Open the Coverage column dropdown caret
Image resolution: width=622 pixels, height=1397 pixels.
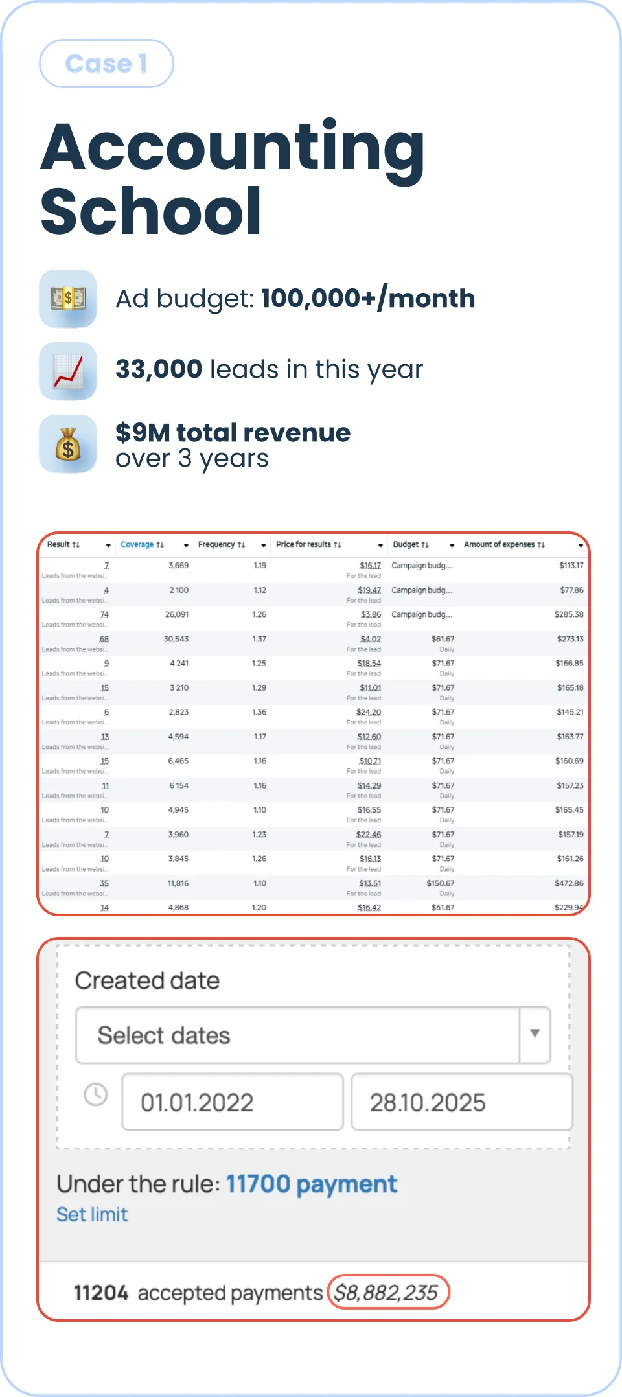pyautogui.click(x=186, y=546)
